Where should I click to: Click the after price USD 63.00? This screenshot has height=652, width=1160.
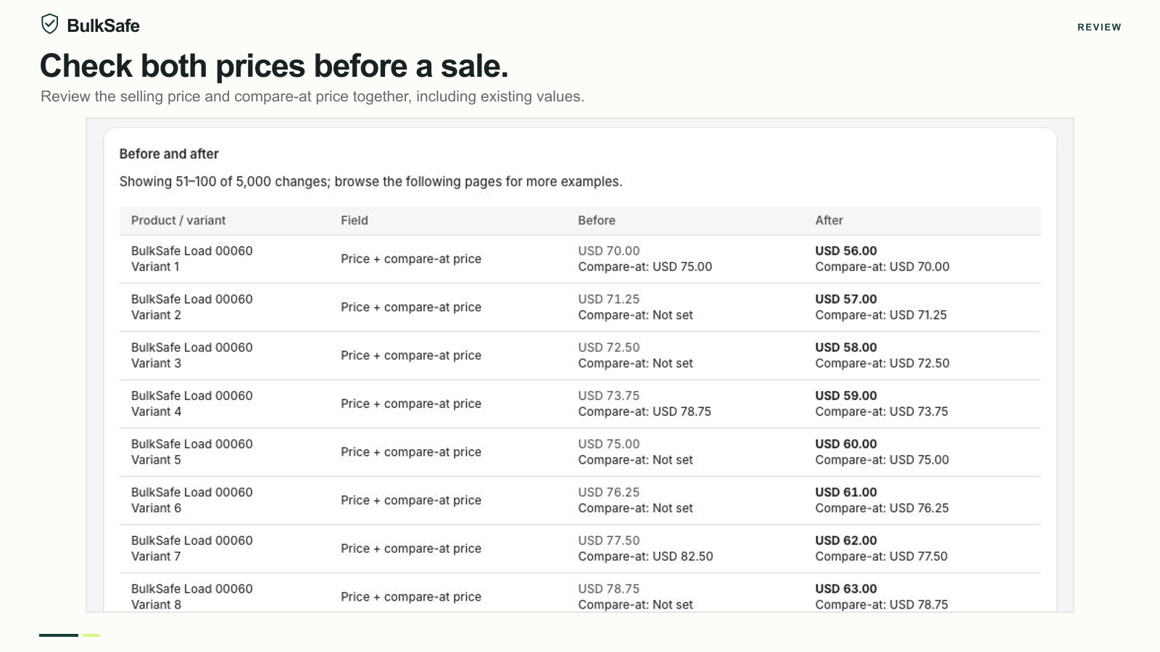point(846,589)
